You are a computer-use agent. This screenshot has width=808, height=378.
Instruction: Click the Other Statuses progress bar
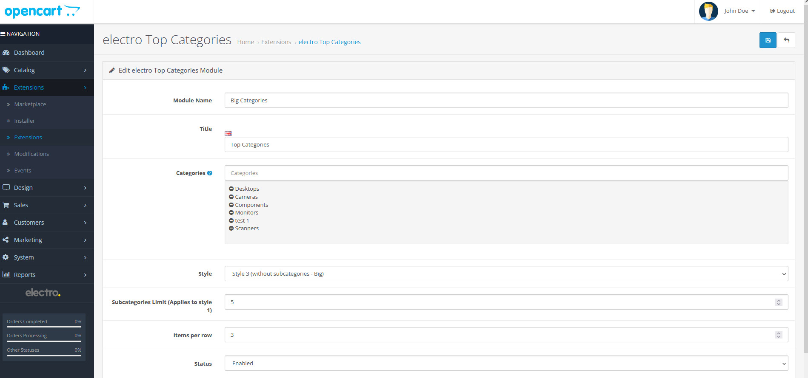(x=44, y=355)
